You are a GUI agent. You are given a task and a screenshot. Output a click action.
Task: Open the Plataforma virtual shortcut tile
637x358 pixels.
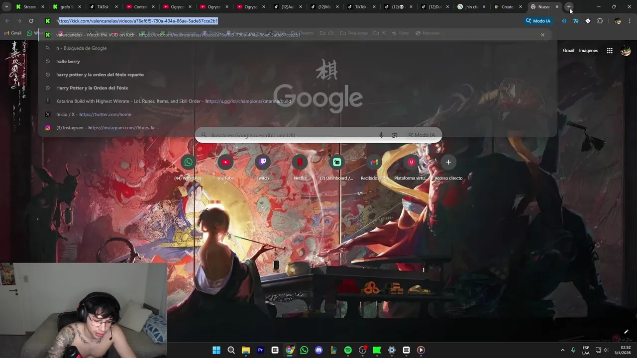411,168
